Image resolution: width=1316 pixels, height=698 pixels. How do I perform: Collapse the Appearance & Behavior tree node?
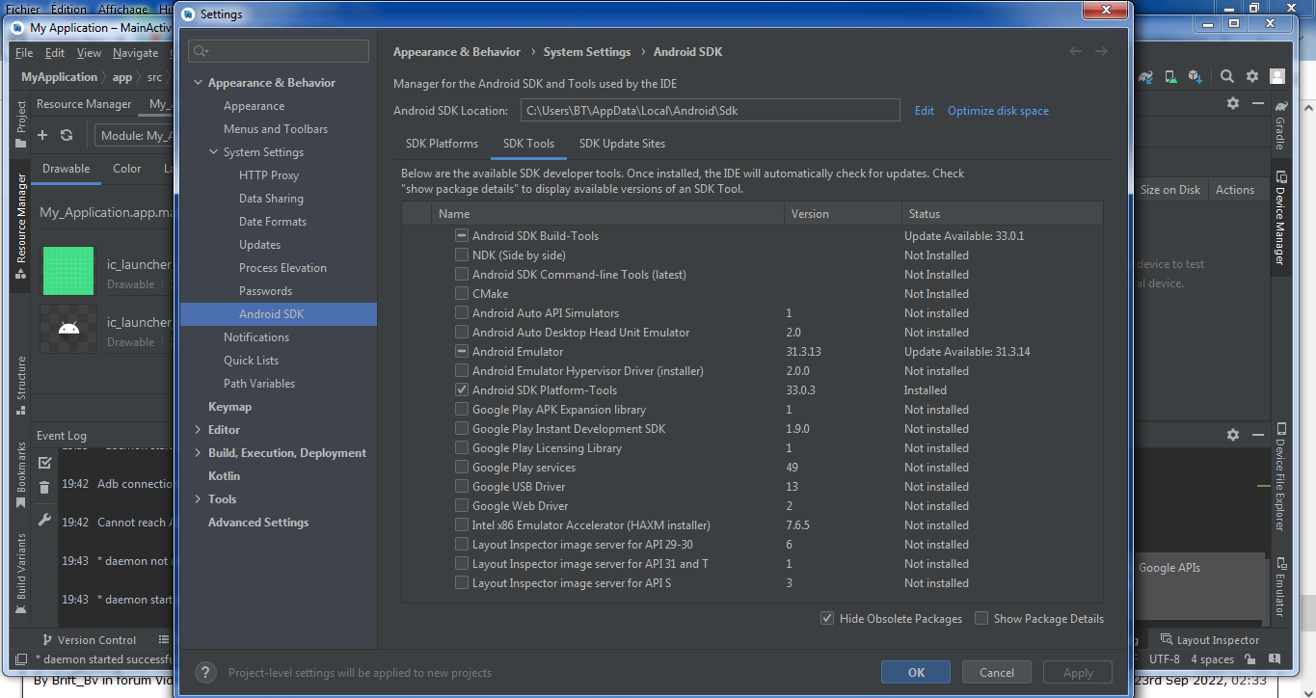click(198, 83)
